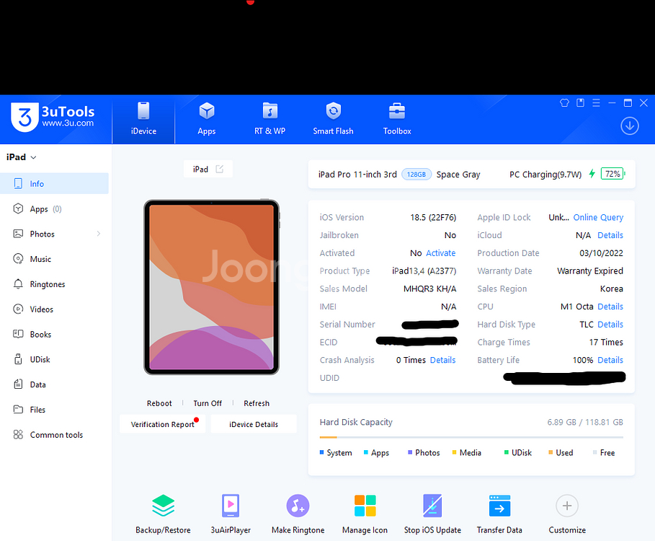Click the iPad13,4 (A2377) product type
This screenshot has width=655, height=541.
424,271
